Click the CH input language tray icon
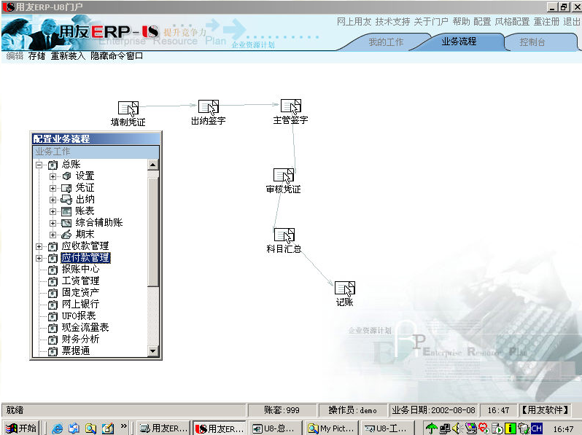 tap(536, 428)
